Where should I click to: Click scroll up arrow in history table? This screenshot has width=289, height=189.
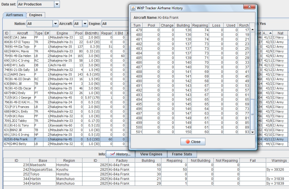tap(253, 30)
